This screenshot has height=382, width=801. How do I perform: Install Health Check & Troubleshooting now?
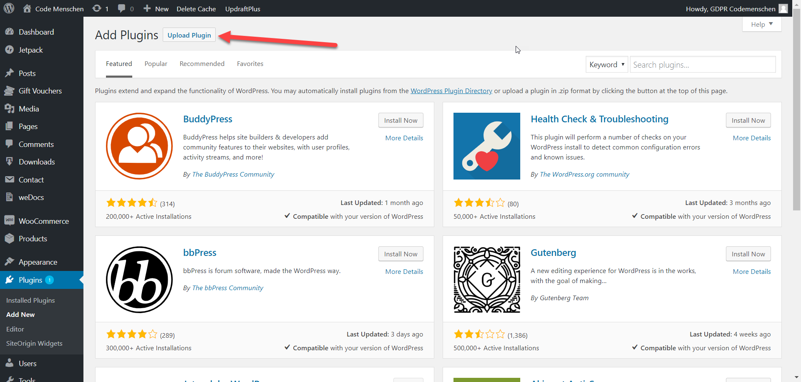(x=748, y=120)
